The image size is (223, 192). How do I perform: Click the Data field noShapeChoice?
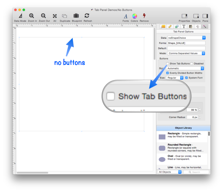(185, 38)
